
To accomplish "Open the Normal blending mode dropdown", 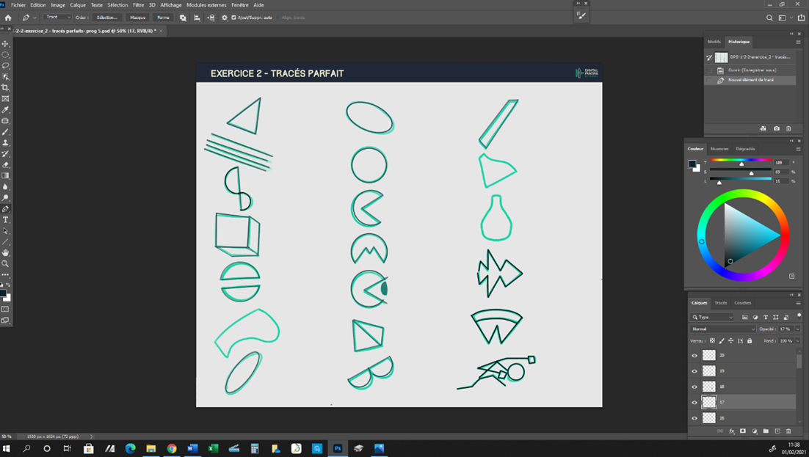I will (722, 329).
